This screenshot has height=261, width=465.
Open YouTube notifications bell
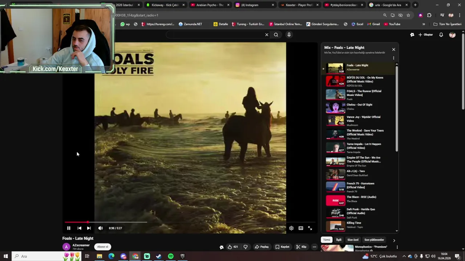point(441,35)
